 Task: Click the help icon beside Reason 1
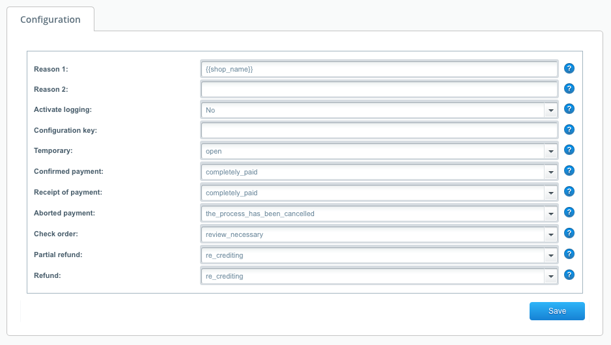(x=569, y=68)
